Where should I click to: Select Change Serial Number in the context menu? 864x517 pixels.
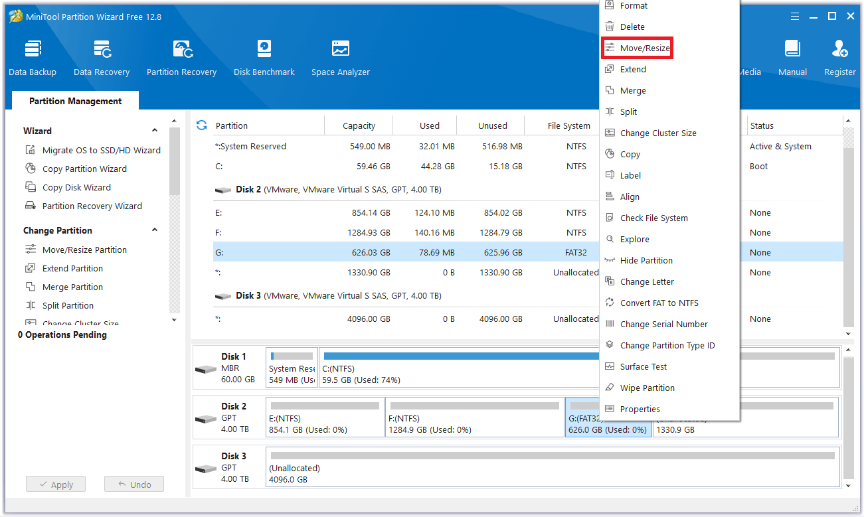[669, 324]
